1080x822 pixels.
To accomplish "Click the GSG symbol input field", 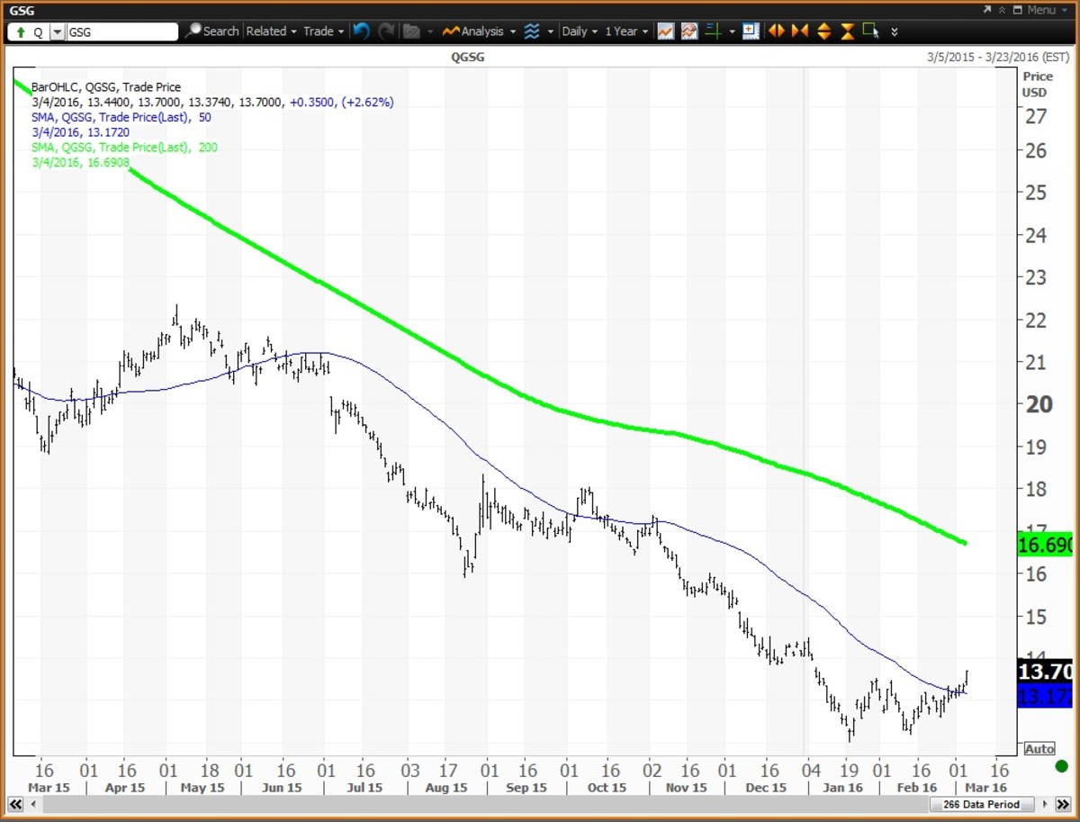I will (x=122, y=32).
